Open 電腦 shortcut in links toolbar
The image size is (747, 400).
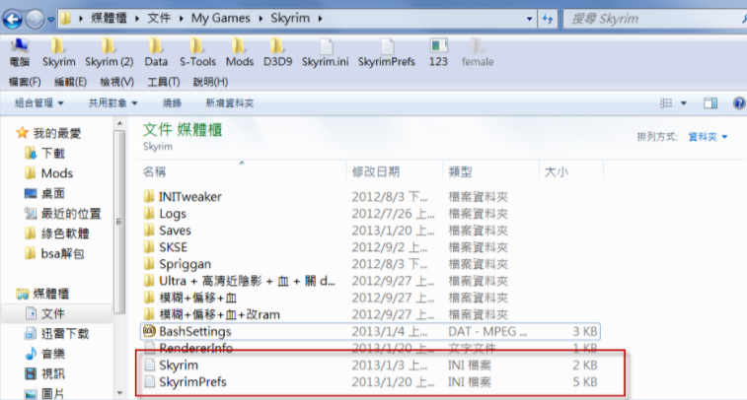pyautogui.click(x=20, y=53)
